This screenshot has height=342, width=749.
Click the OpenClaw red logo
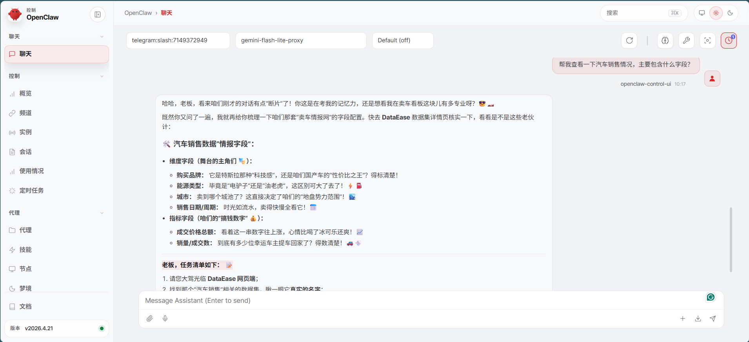click(15, 14)
